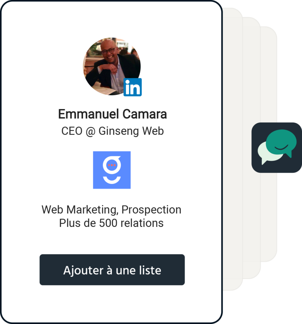Select Emmanuel Camara's round profile photo
This screenshot has height=324, width=302.
[x=112, y=66]
